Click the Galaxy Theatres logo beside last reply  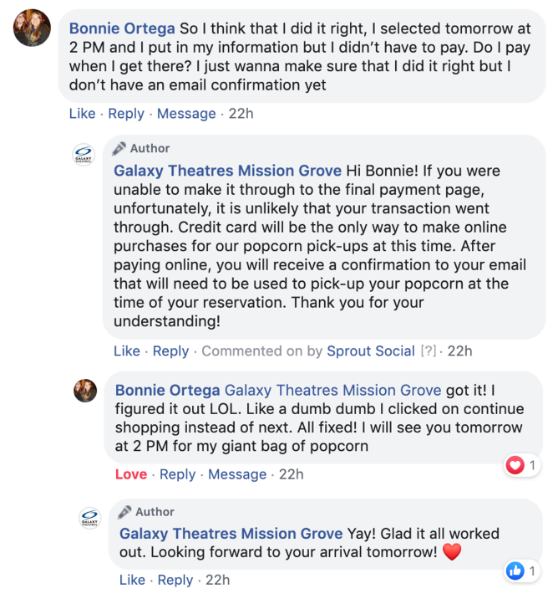click(89, 518)
